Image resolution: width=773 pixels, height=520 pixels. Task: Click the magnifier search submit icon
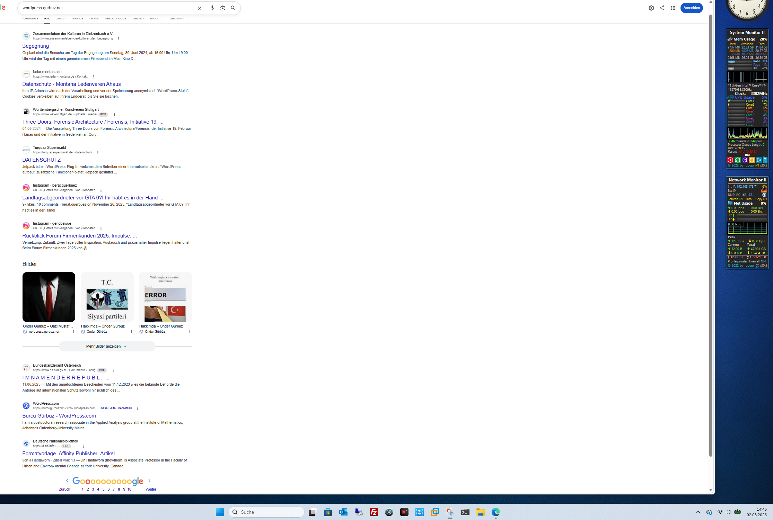point(233,8)
